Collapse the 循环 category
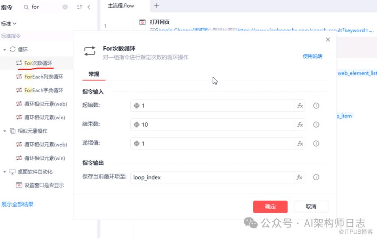Viewport: 377px width, 238px height. (5, 50)
